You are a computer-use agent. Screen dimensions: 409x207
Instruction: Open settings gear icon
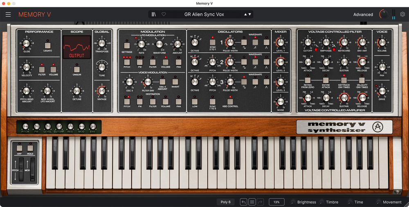(x=402, y=14)
